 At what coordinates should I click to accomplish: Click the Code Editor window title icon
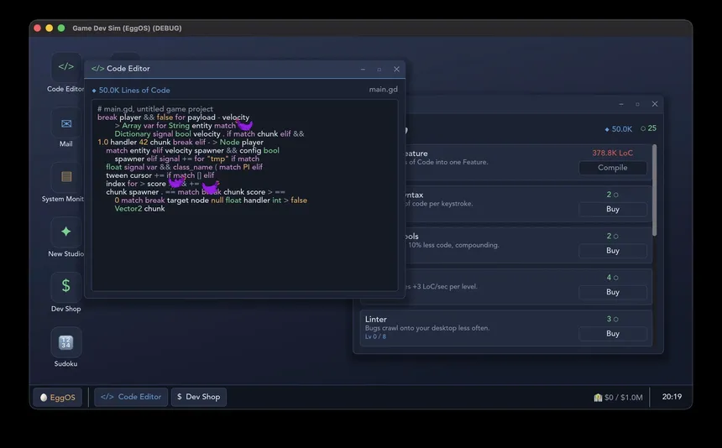click(x=97, y=69)
